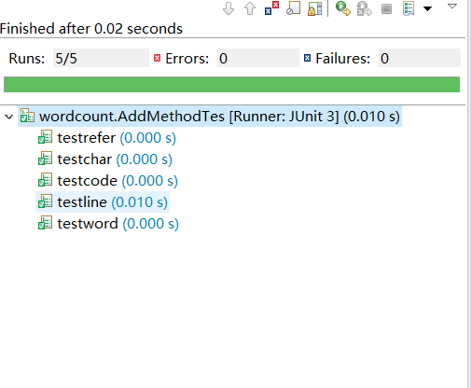Click the Rerun Test icon
471x388 pixels.
[343, 8]
